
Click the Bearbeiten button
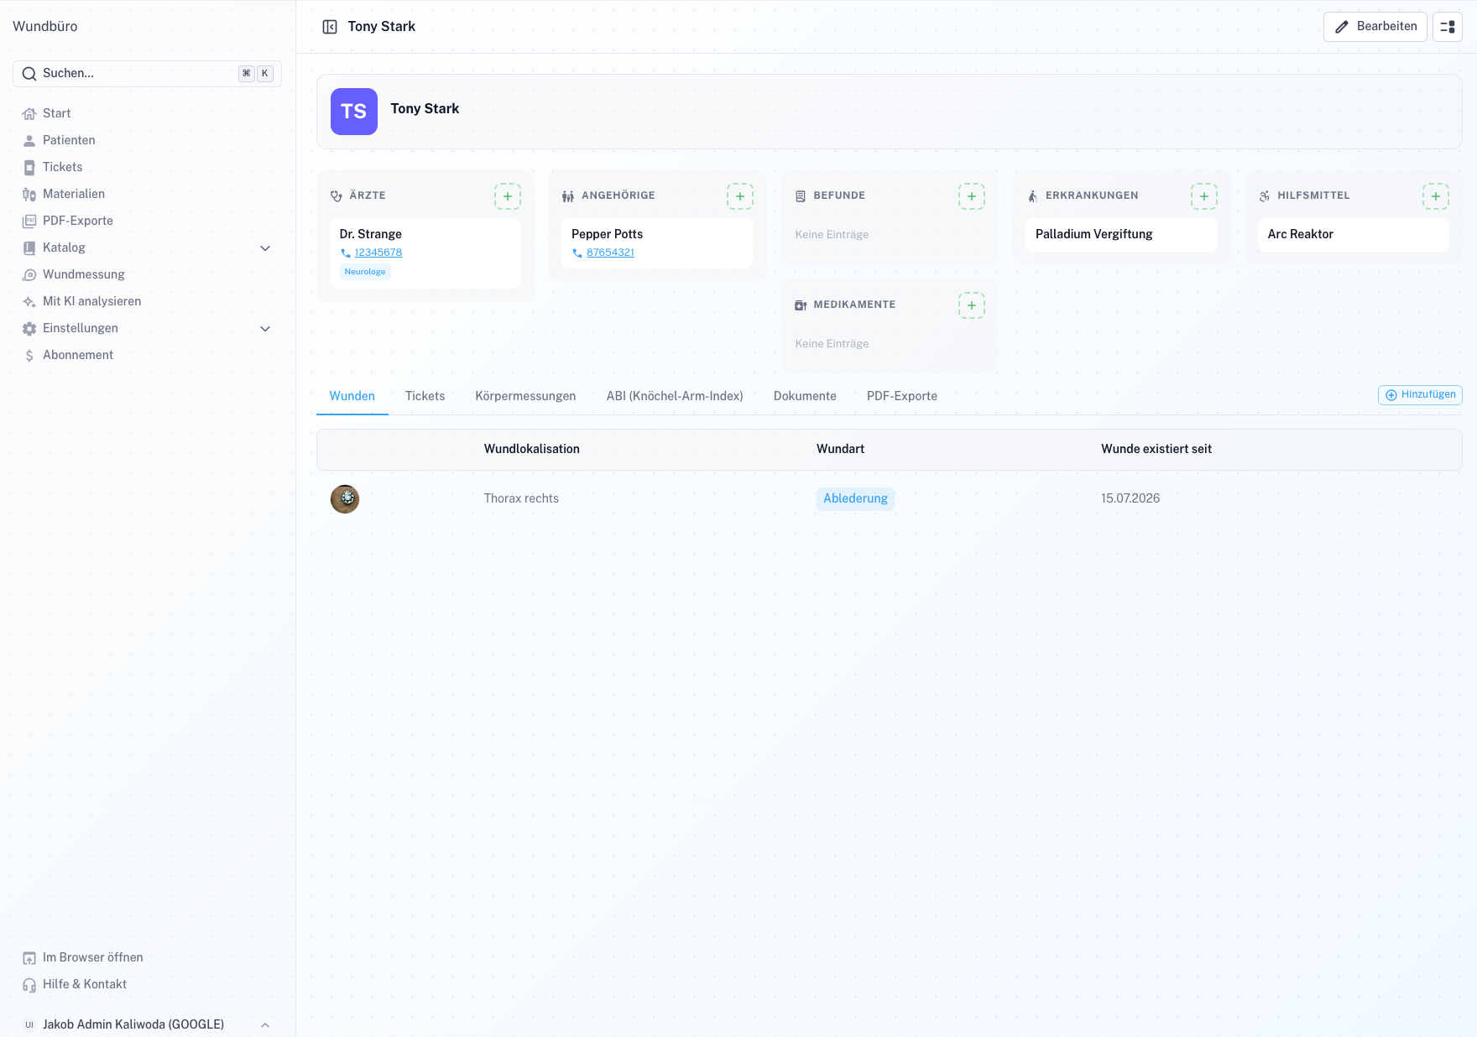pos(1375,27)
